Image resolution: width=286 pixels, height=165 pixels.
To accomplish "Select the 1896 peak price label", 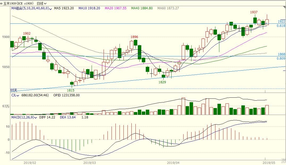I will point(134,37).
